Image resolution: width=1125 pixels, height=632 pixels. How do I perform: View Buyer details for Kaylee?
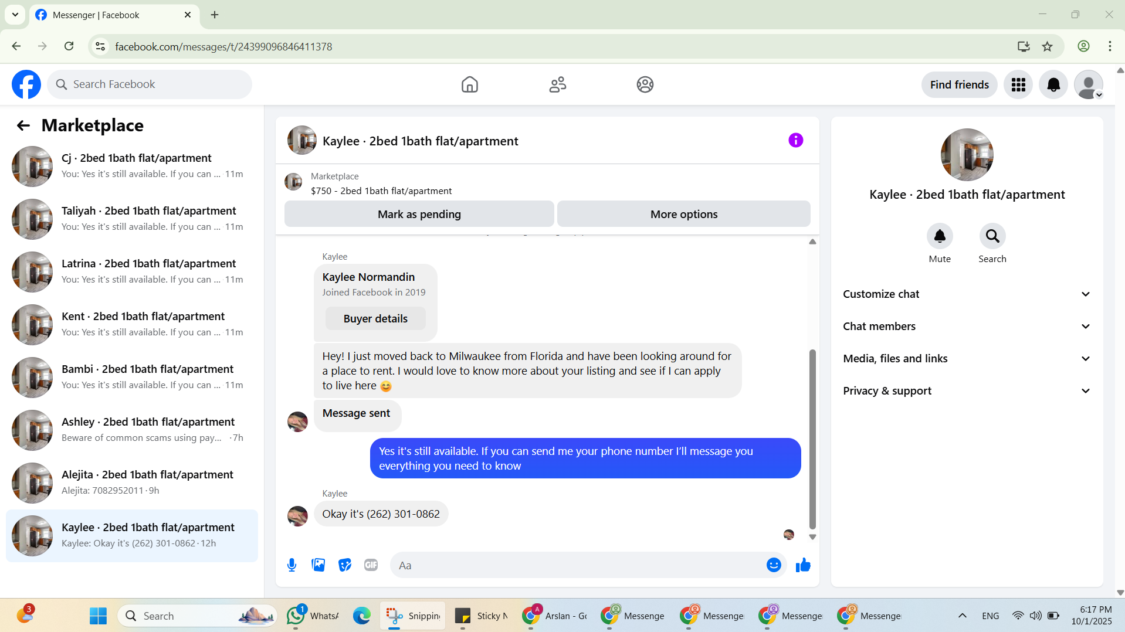pos(375,319)
